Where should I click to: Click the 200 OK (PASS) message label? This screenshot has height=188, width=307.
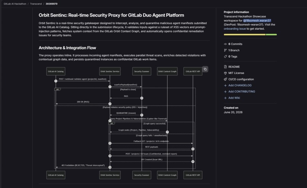pos(83,102)
